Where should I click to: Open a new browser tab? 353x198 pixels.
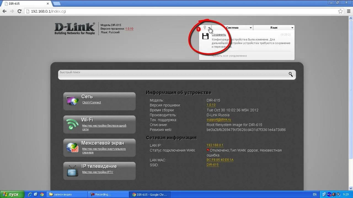[57, 4]
